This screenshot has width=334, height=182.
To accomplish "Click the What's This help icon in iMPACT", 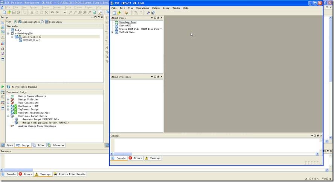I will [x=153, y=13].
